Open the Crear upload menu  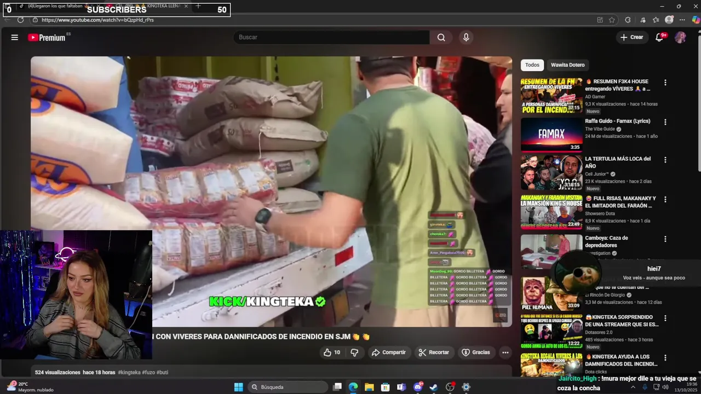pos(631,37)
